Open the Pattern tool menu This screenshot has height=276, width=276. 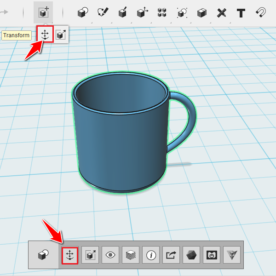tap(162, 12)
